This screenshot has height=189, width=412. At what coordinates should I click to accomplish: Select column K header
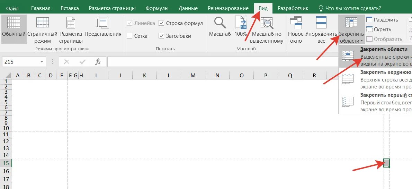click(x=144, y=76)
